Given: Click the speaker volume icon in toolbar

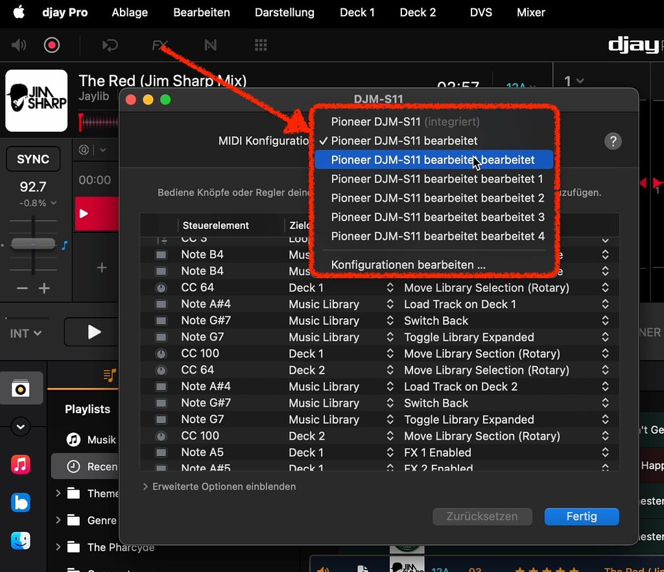Looking at the screenshot, I should coord(18,45).
